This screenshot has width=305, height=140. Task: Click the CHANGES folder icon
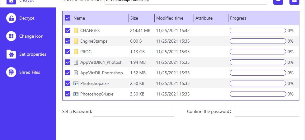tap(76, 30)
